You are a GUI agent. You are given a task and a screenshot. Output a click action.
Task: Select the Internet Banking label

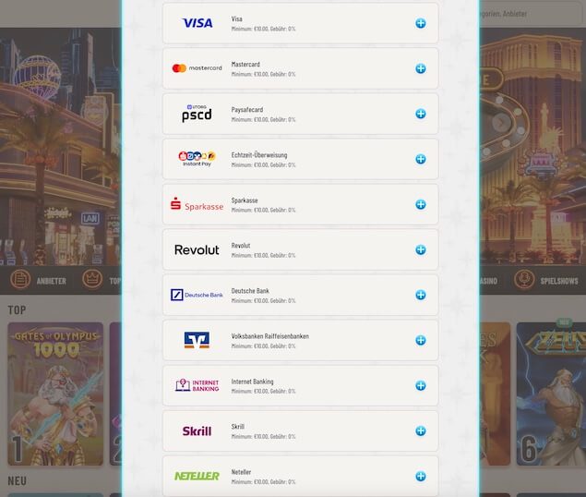pos(252,382)
